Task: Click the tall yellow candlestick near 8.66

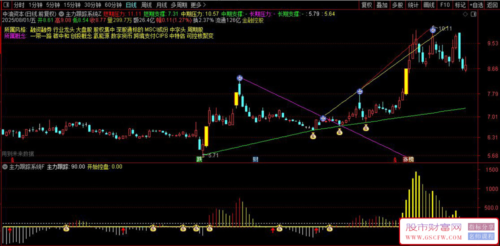Action: pyautogui.click(x=406, y=81)
